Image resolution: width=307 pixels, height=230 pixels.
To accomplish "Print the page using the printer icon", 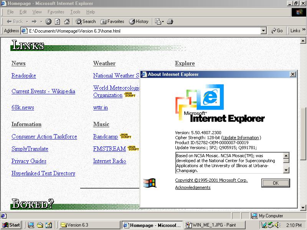I will coord(170,21).
